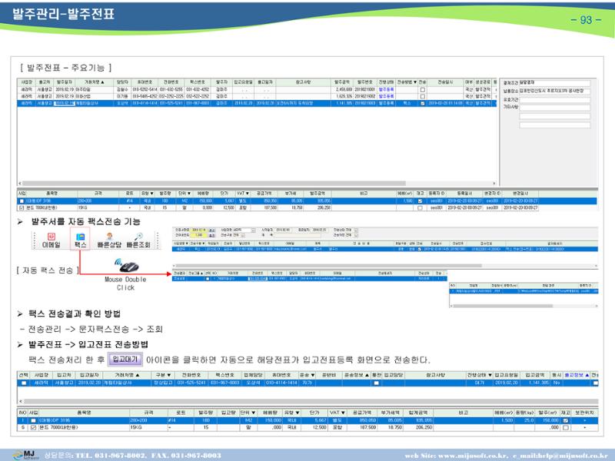Click the 발주금액 column header in the order list

(342, 82)
